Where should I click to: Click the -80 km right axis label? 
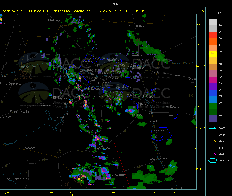(199, 24)
